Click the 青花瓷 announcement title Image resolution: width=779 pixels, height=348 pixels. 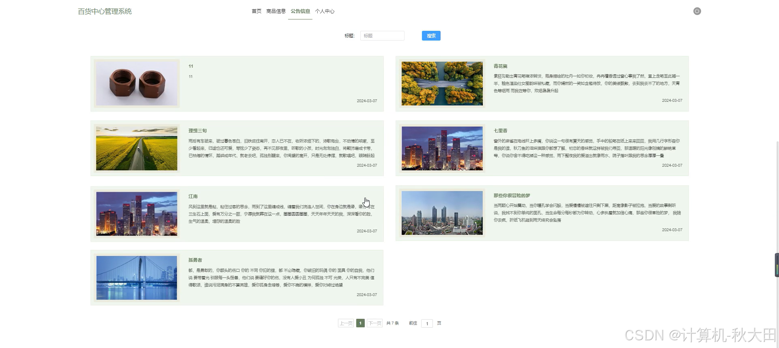coord(500,66)
